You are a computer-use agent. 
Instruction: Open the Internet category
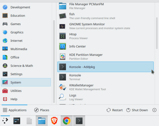coord(26,41)
